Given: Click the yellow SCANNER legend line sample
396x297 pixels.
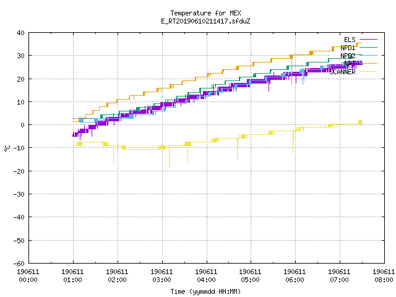Looking at the screenshot, I should [x=368, y=72].
